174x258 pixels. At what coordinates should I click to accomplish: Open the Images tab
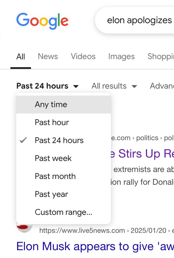click(x=121, y=56)
